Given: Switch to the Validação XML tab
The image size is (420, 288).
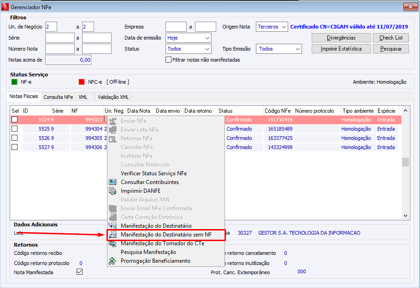Looking at the screenshot, I should (x=113, y=97).
